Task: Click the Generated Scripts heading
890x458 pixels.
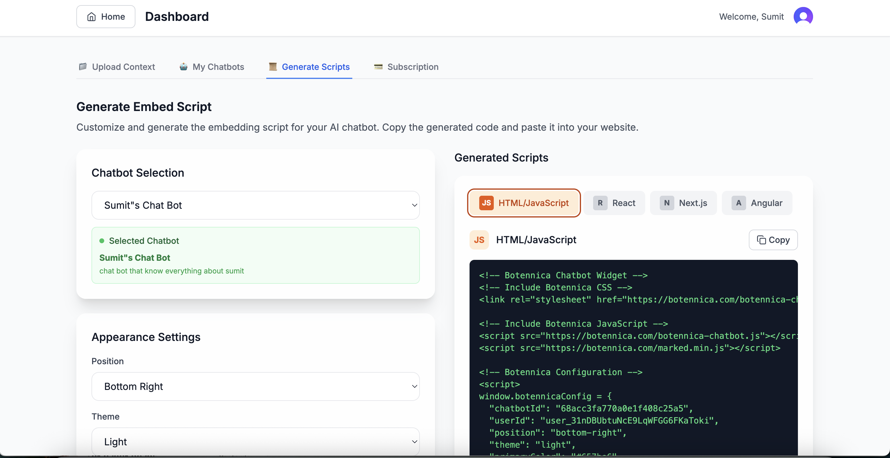Action: coord(501,157)
